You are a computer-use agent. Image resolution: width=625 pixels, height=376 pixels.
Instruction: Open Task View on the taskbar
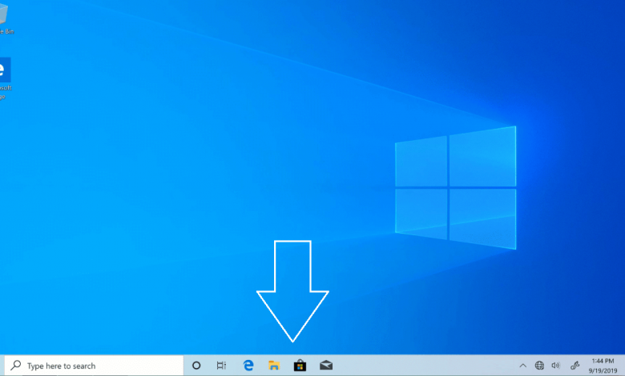(221, 366)
